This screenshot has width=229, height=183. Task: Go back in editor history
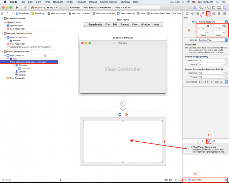(x=7, y=14)
